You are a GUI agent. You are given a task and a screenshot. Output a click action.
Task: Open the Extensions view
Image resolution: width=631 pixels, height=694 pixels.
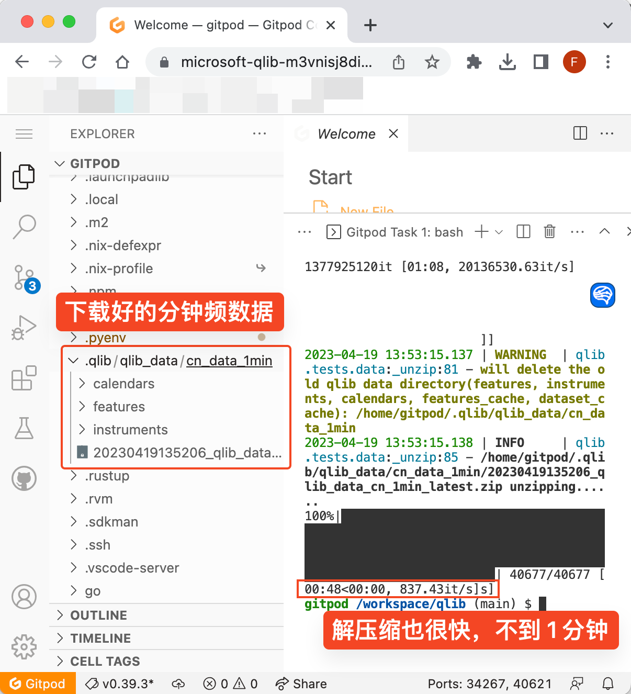(x=24, y=378)
